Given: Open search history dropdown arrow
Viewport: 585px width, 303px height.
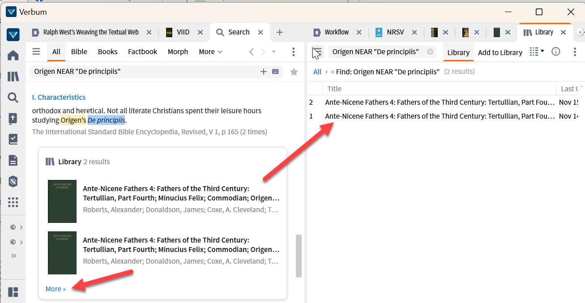Looking at the screenshot, I should pyautogui.click(x=274, y=52).
